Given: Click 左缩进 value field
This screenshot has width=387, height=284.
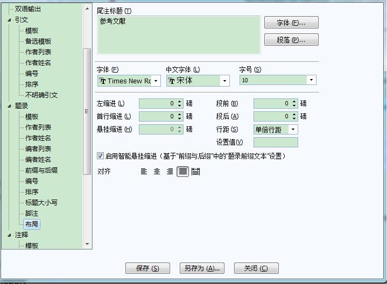Looking at the screenshot, I should (x=158, y=103).
